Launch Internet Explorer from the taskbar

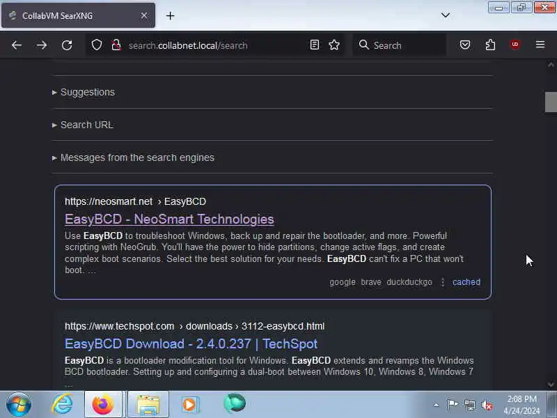point(63,405)
